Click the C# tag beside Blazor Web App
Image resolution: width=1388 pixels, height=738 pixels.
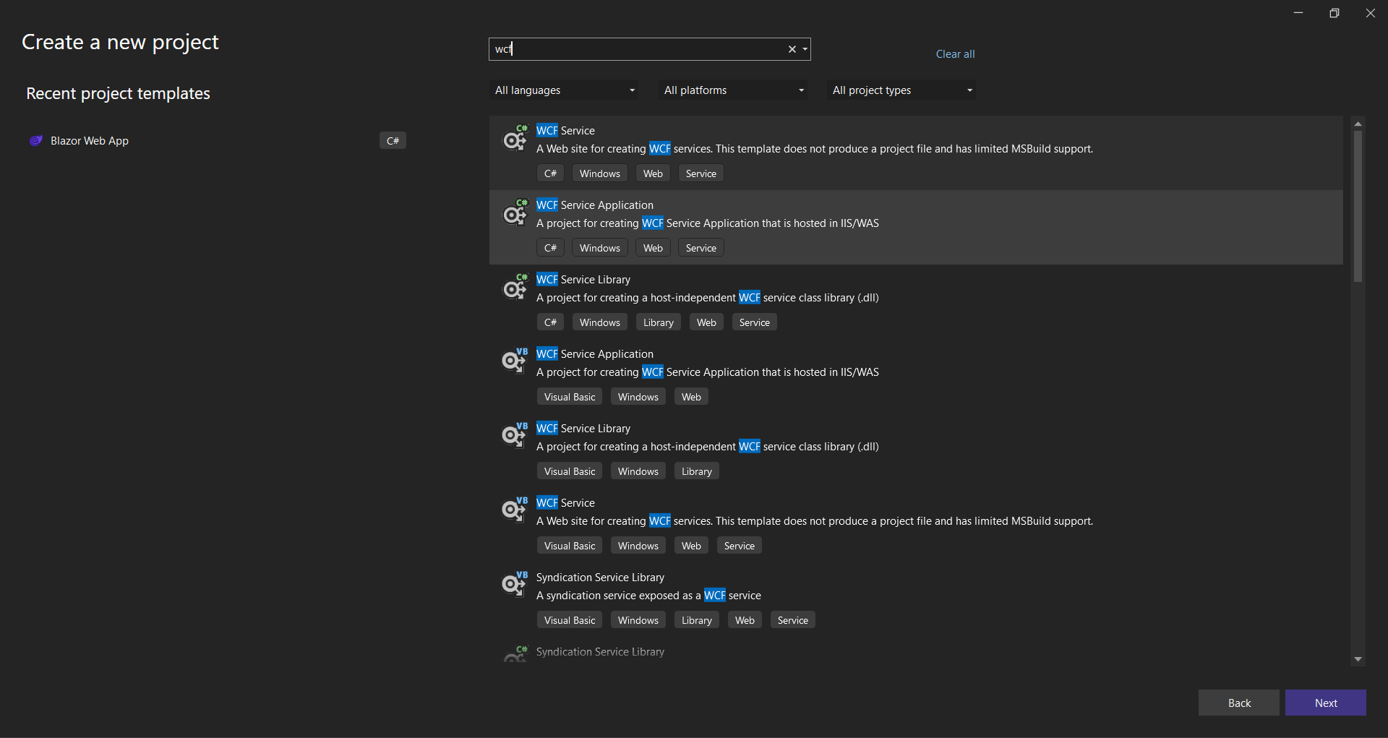(x=393, y=140)
